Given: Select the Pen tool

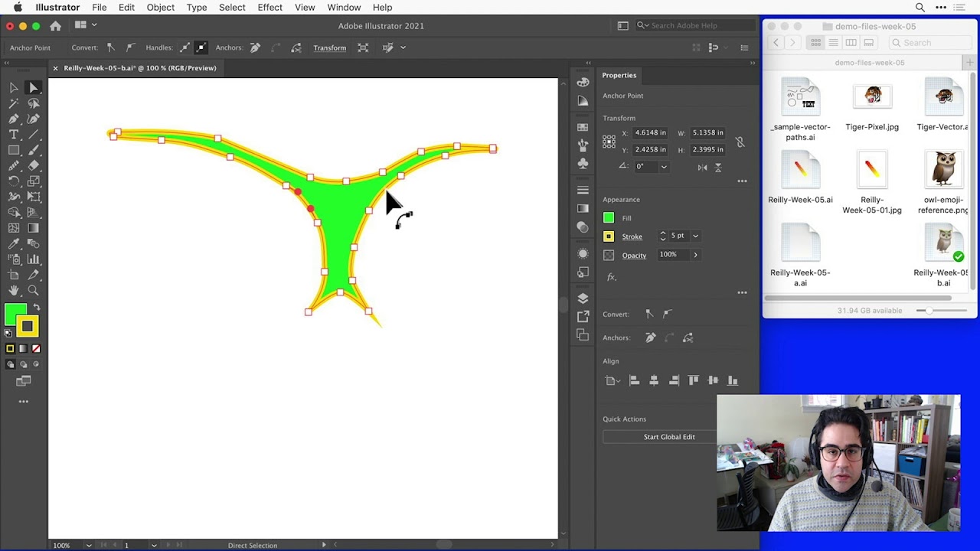Looking at the screenshot, I should [x=14, y=119].
